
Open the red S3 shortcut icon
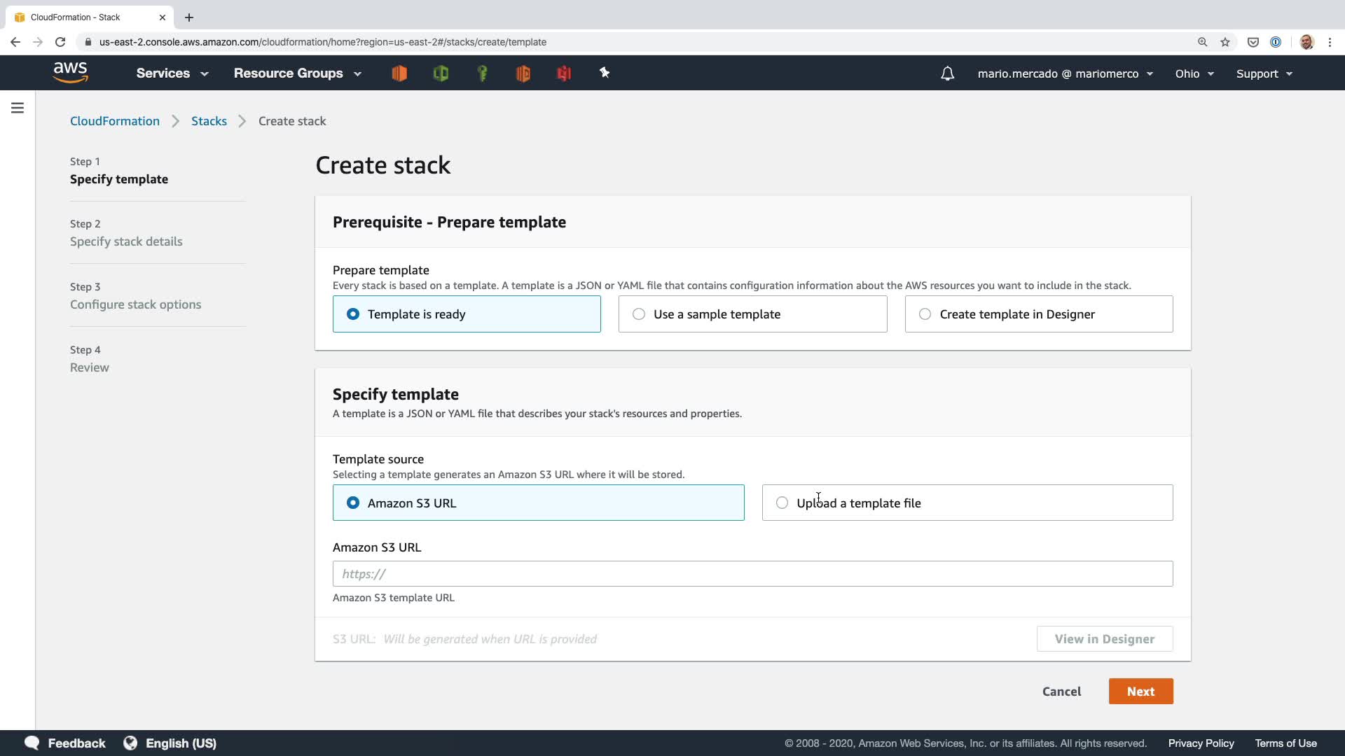click(564, 73)
